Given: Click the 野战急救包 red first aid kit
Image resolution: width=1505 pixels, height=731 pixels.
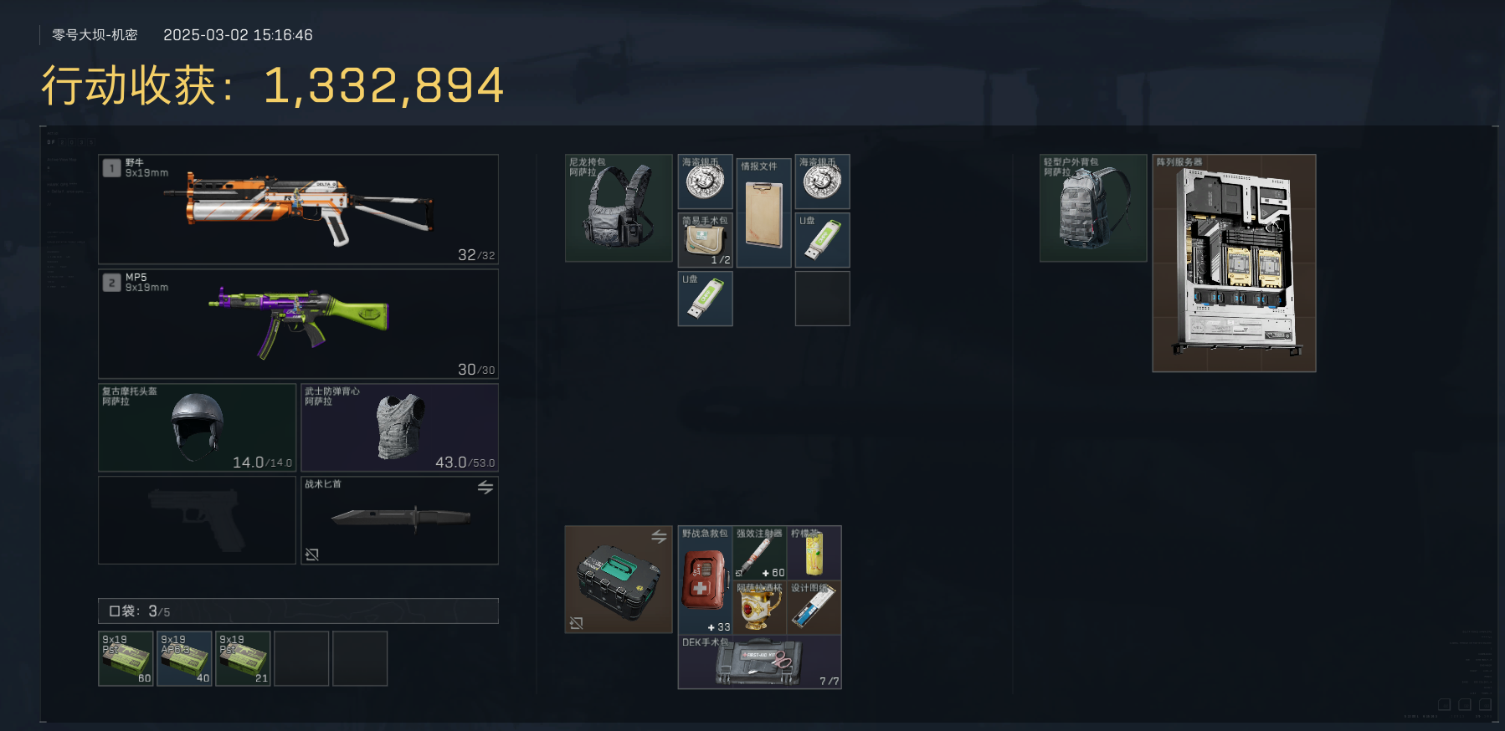Looking at the screenshot, I should [x=705, y=580].
